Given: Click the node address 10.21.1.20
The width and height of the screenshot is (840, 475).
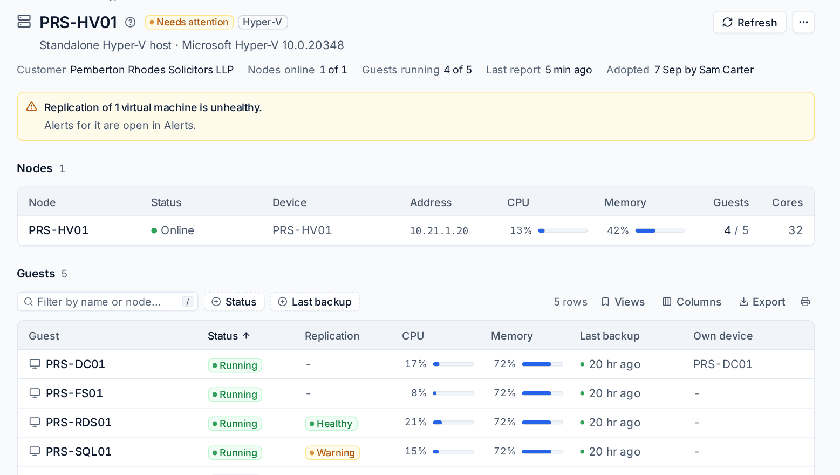Looking at the screenshot, I should pos(439,231).
